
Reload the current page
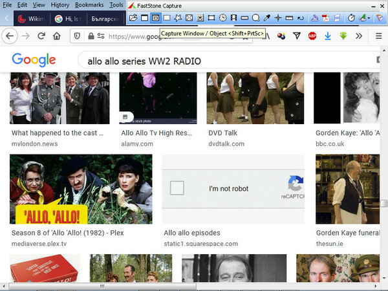coord(41,36)
